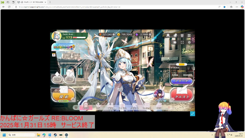Image resolution: width=245 pixels, height=138 pixels.
Task: Select the Items (アイテム) tab
Action: click(x=122, y=106)
